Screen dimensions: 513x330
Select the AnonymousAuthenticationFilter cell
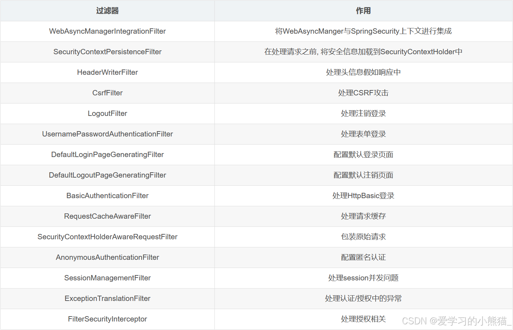click(107, 257)
